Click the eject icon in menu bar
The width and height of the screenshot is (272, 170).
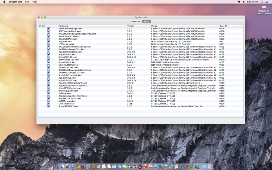243,2
